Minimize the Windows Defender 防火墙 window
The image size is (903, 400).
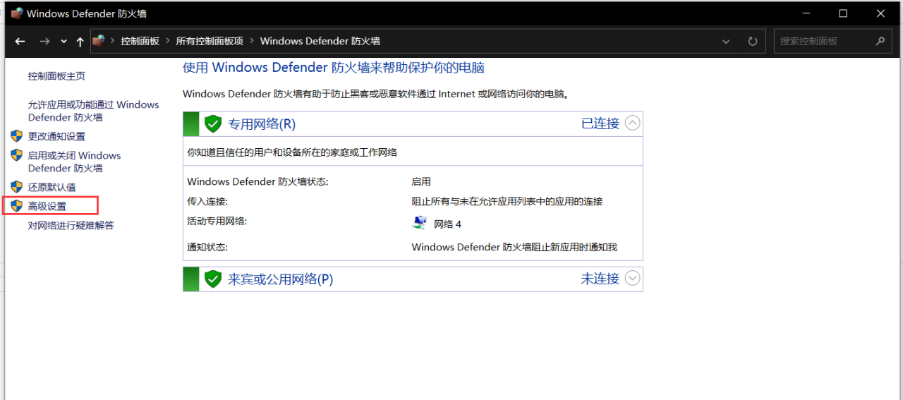coord(806,13)
